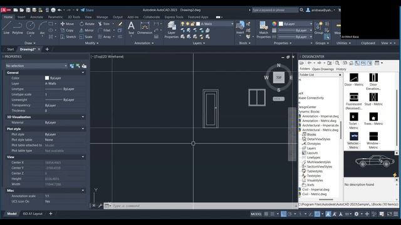The height and width of the screenshot is (225, 401).
Task: Activate the Fillet command
Action: click(105, 30)
